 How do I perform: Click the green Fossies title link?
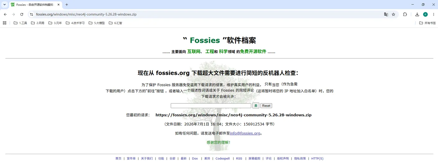pos(205,40)
